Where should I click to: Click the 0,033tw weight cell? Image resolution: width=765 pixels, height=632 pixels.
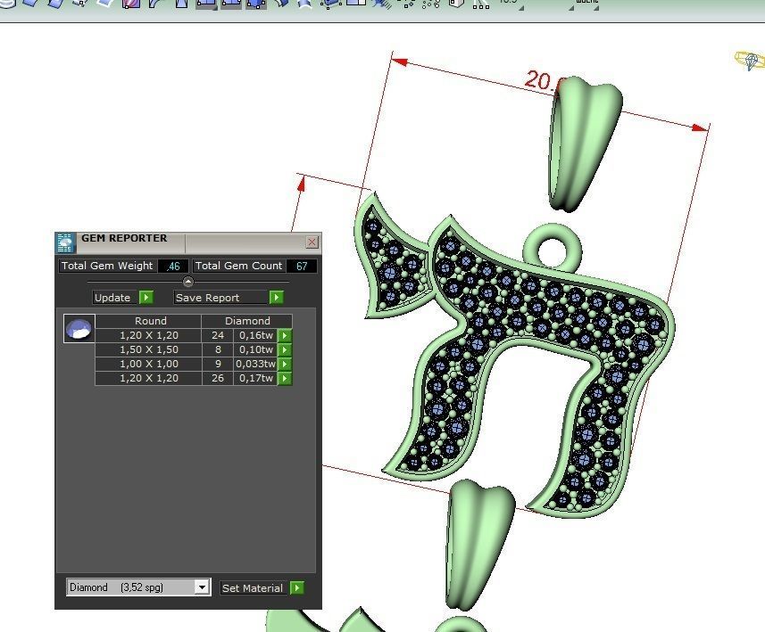click(x=255, y=364)
